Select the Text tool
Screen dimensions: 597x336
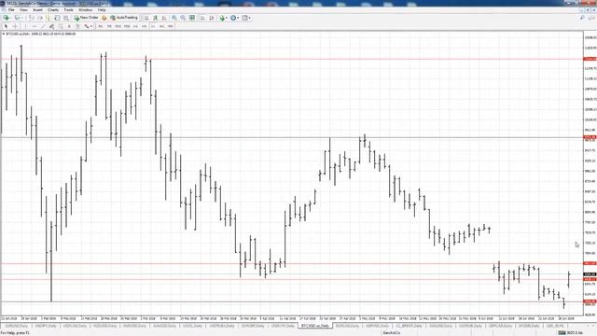coord(69,26)
